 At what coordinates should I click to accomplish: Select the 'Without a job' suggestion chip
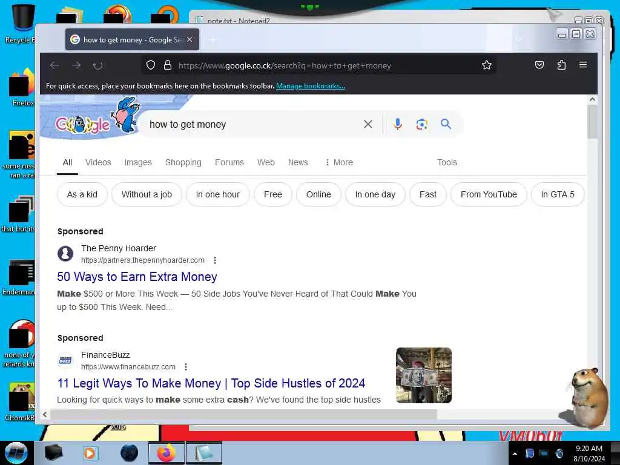[x=147, y=194]
